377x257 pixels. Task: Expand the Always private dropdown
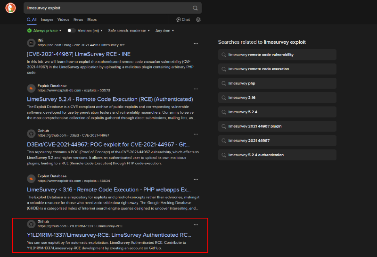click(44, 31)
